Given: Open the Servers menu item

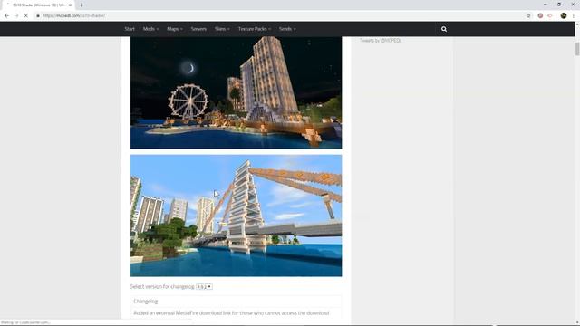Looking at the screenshot, I should (198, 29).
